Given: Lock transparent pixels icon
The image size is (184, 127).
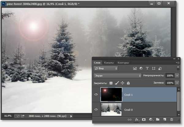Looking at the screenshot, I should coord(111,83).
